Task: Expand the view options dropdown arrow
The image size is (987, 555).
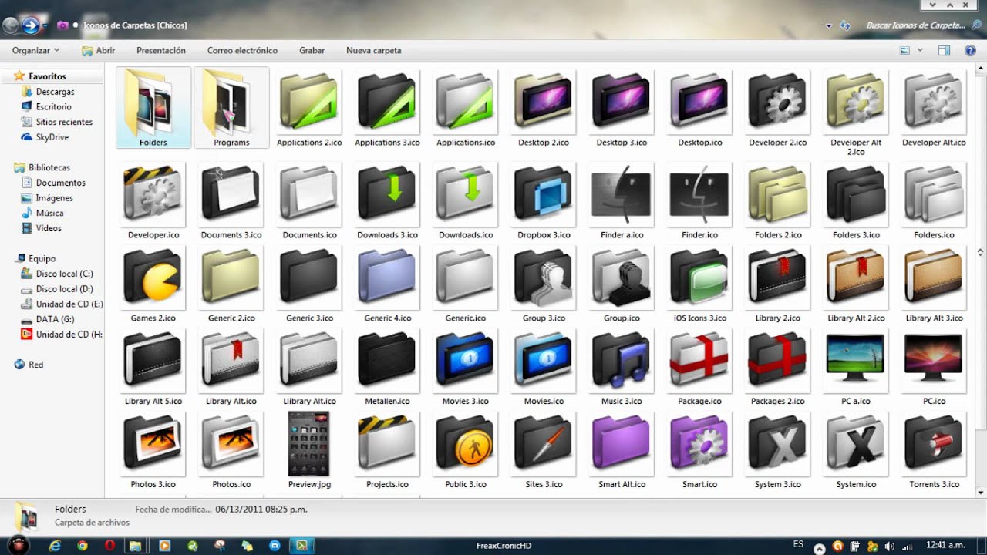Action: (920, 50)
